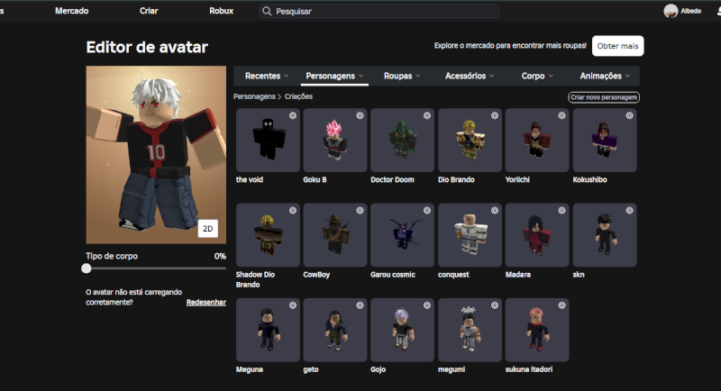Viewport: 721px width, 391px height.
Task: Expand the Roupas dropdown menu
Action: (402, 77)
